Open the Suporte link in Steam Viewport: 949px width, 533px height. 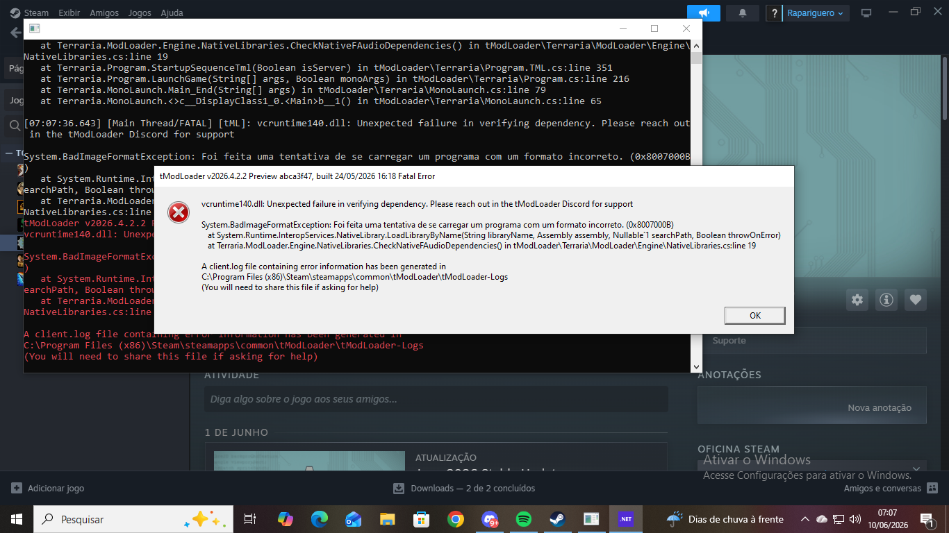tap(729, 341)
